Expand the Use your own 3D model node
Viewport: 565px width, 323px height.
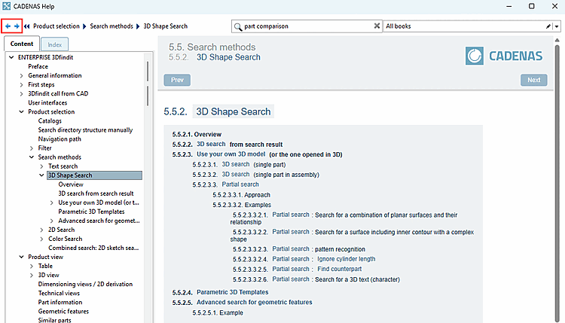click(51, 203)
